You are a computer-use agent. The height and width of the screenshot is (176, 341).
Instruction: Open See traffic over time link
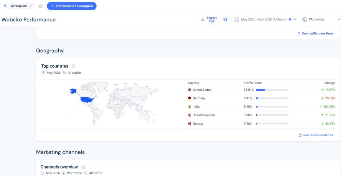tap(317, 33)
